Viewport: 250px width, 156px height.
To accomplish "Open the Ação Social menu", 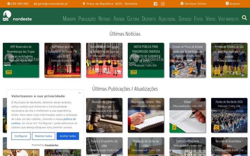I will click(167, 19).
